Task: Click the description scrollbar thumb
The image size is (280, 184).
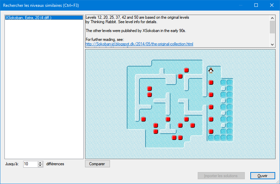Action: click(x=272, y=27)
